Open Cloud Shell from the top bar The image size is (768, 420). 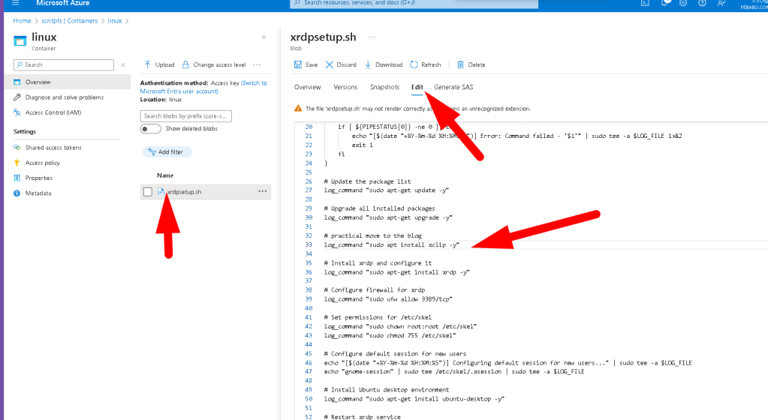coord(645,3)
